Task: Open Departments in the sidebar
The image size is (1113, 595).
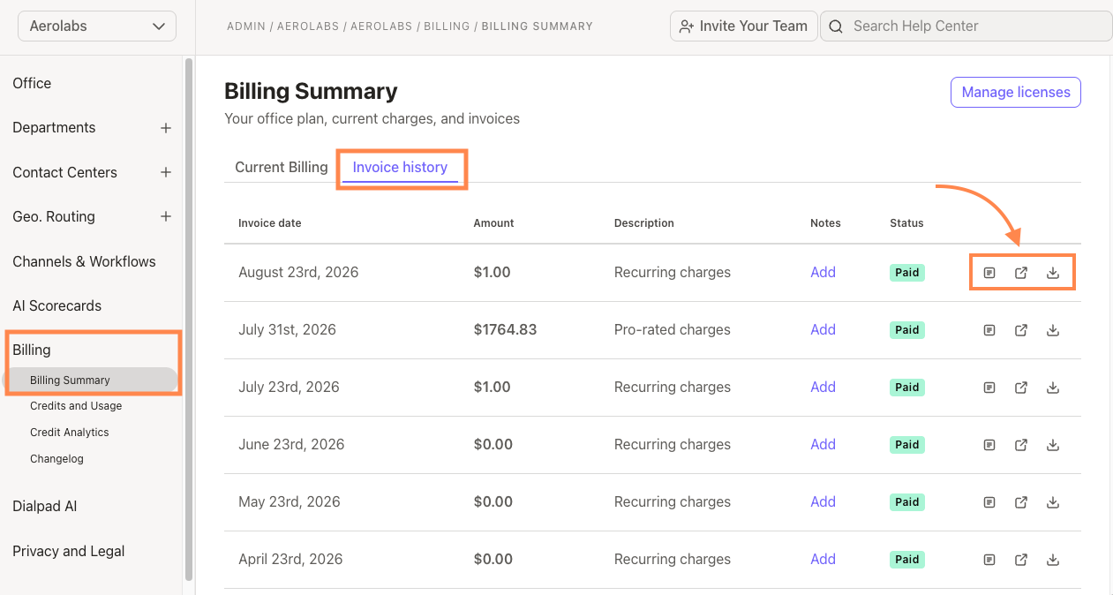Action: pos(54,127)
